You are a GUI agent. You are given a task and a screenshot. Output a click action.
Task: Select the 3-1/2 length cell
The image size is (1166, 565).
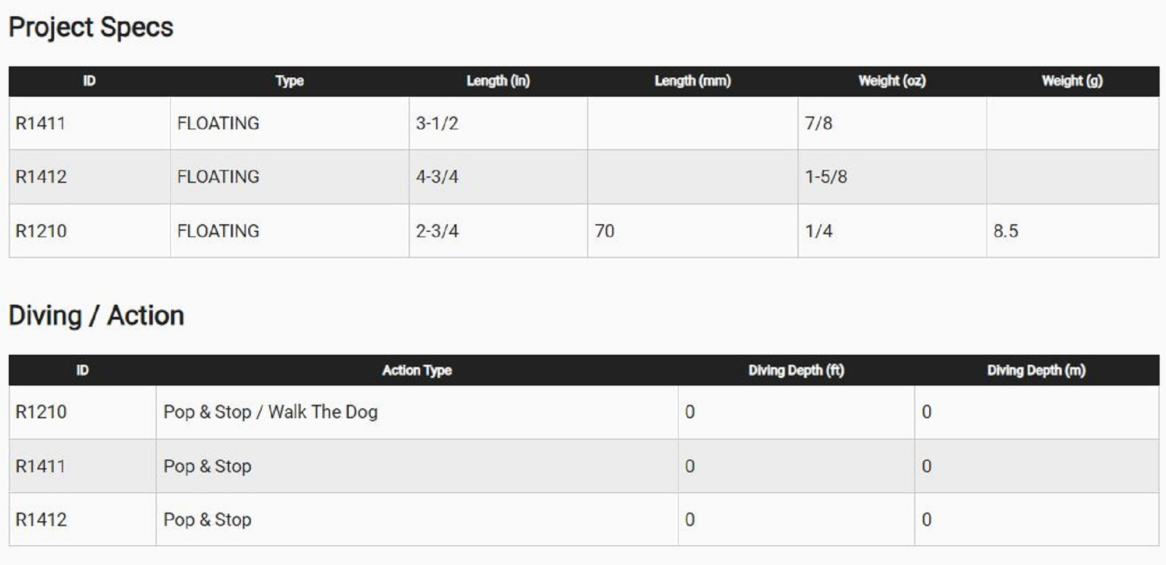click(437, 123)
